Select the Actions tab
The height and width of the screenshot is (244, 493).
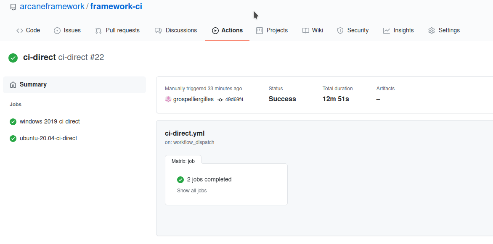227,31
